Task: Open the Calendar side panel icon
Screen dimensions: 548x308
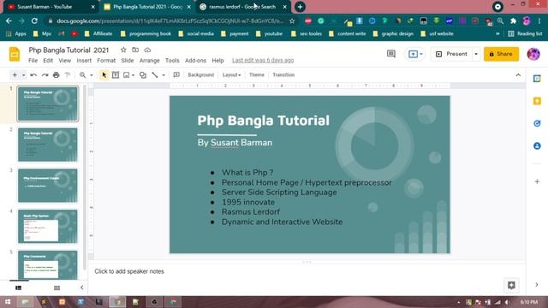Action: click(537, 79)
